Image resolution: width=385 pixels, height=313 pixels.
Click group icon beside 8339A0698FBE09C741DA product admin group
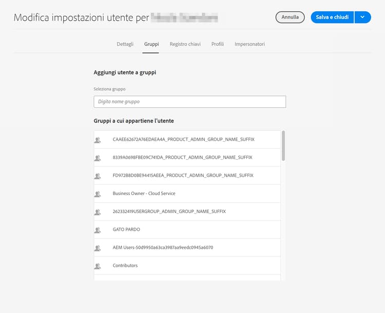(98, 158)
